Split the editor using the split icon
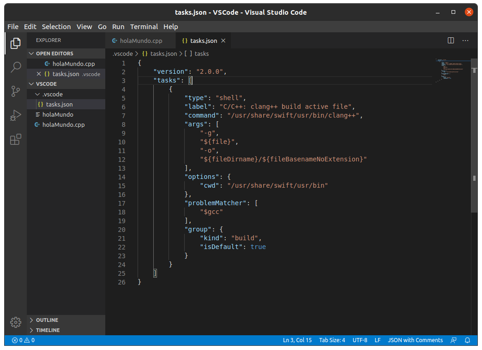The width and height of the screenshot is (482, 350). pyautogui.click(x=450, y=40)
